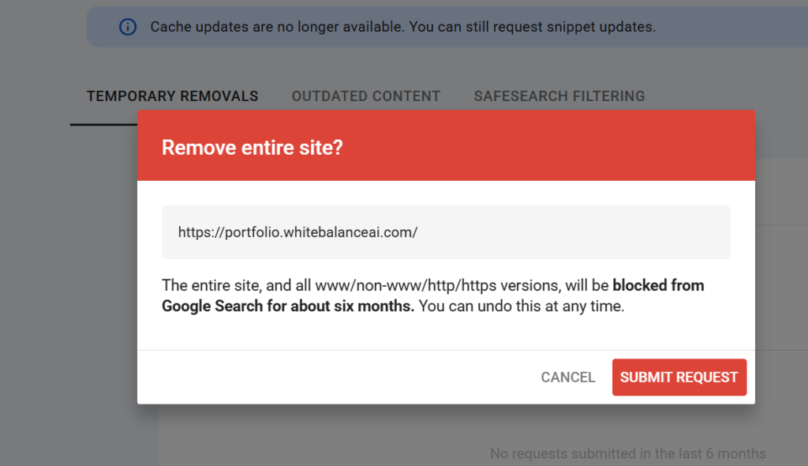Click the 'No requests submitted' message
The height and width of the screenshot is (466, 808).
coord(627,453)
